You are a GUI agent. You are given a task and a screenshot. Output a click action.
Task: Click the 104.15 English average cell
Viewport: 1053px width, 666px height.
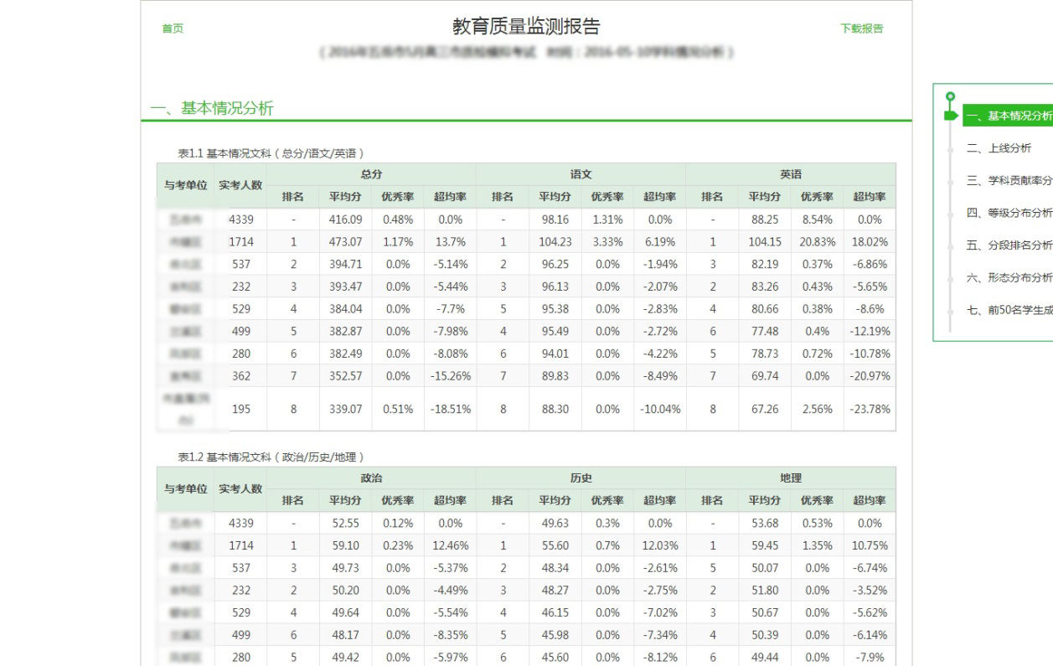(764, 242)
